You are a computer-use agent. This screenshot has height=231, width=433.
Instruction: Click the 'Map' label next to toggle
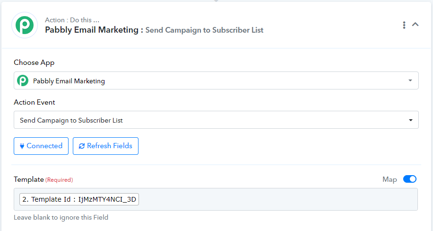(390, 179)
